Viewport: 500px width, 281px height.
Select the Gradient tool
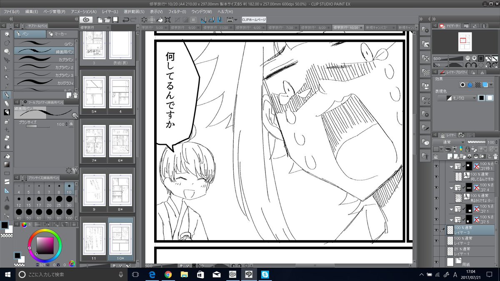coord(7,164)
